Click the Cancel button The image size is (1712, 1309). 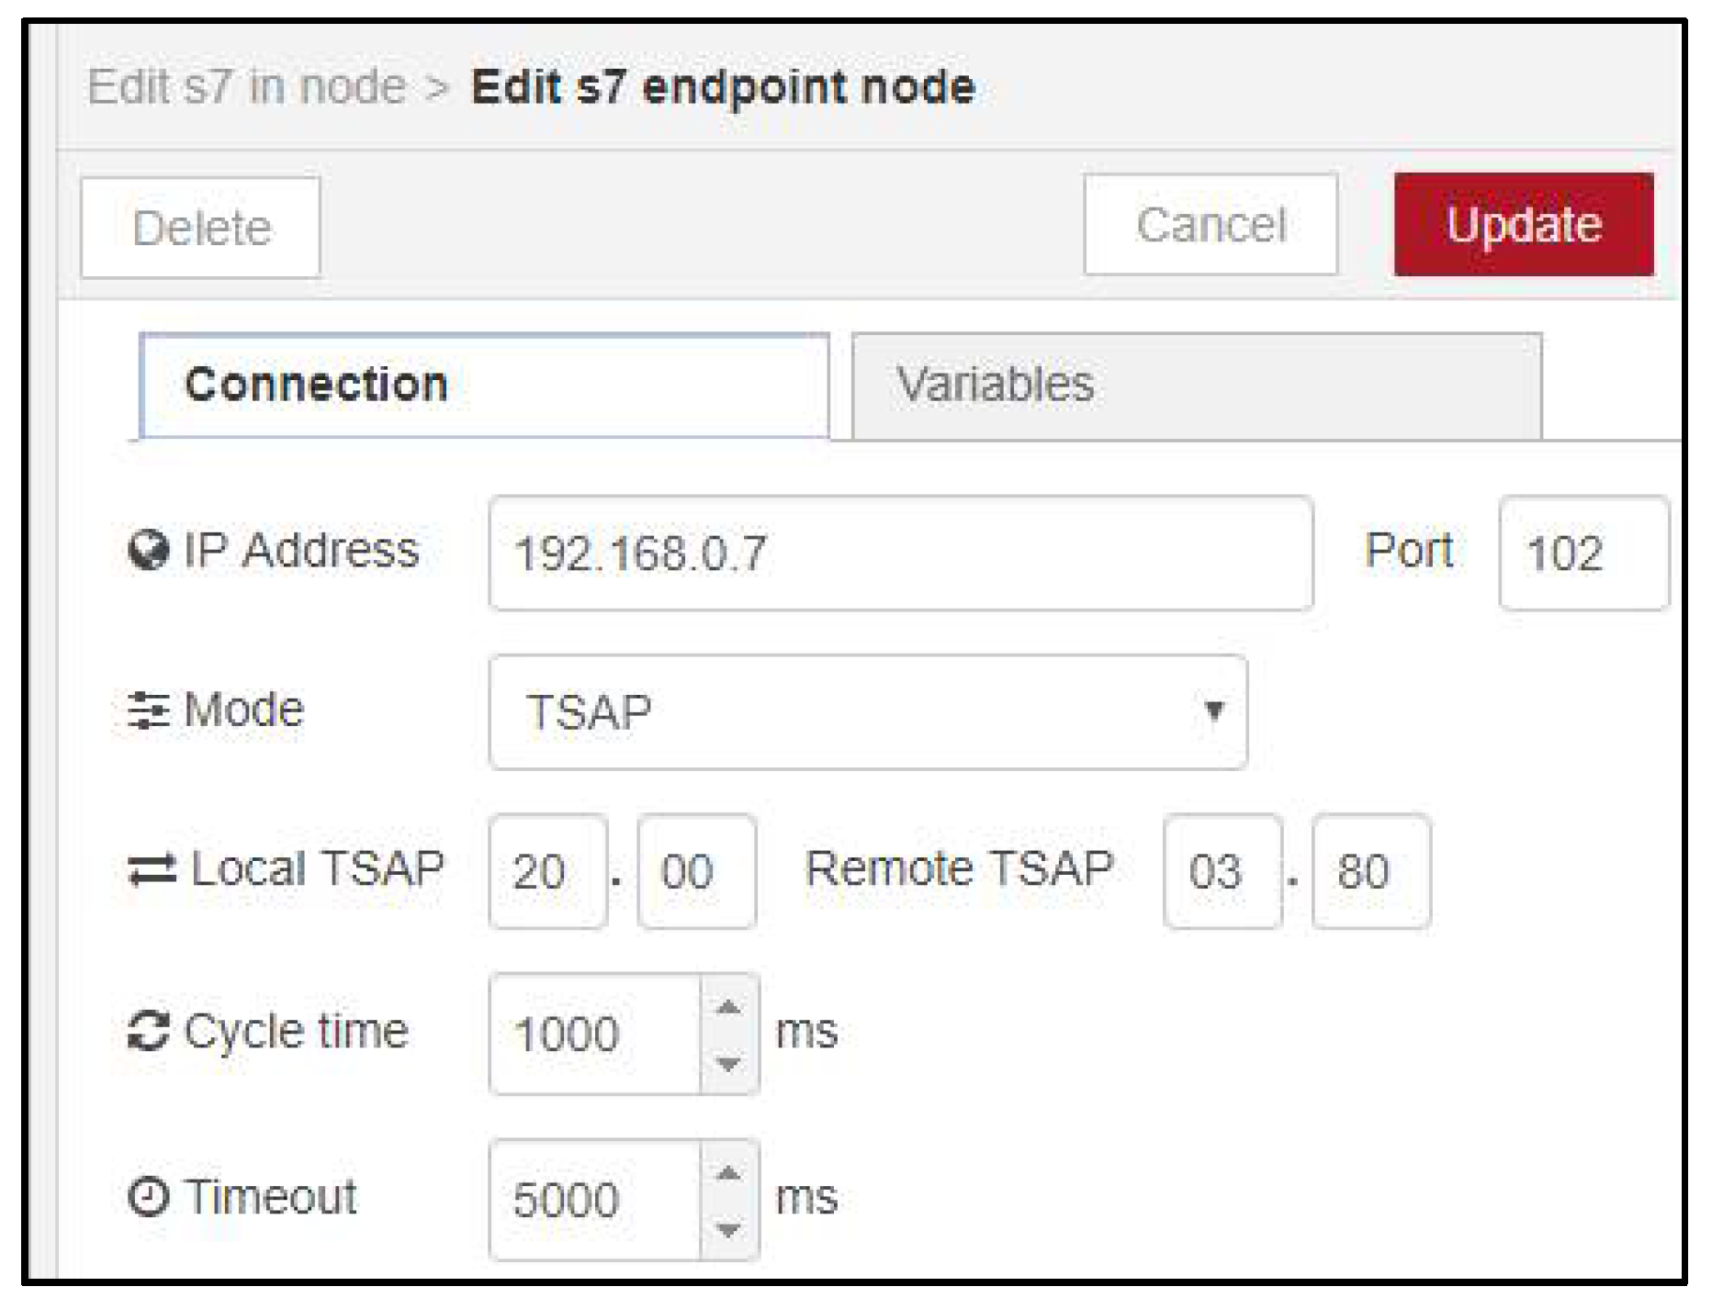tap(1210, 225)
